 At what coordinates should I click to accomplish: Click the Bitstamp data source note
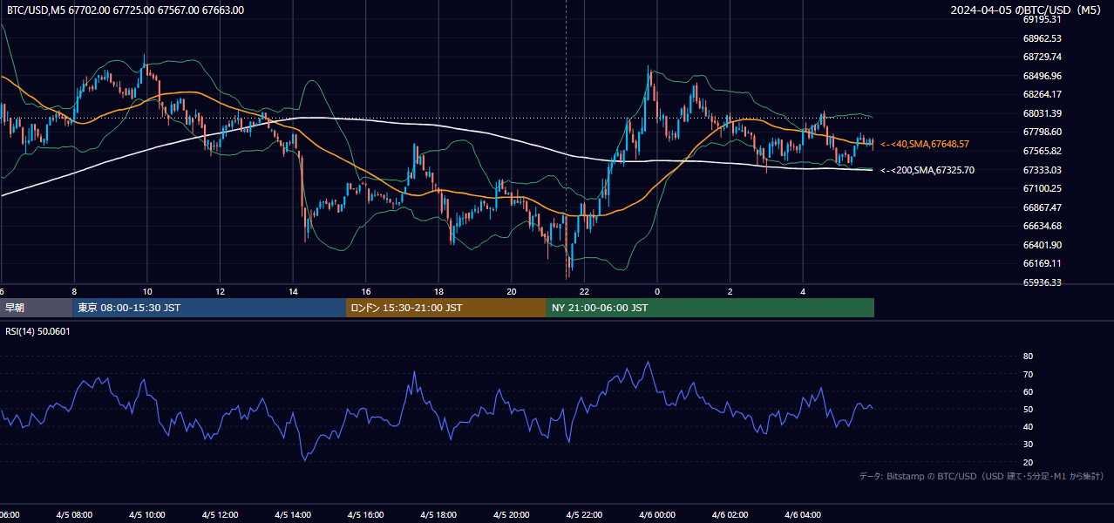982,477
